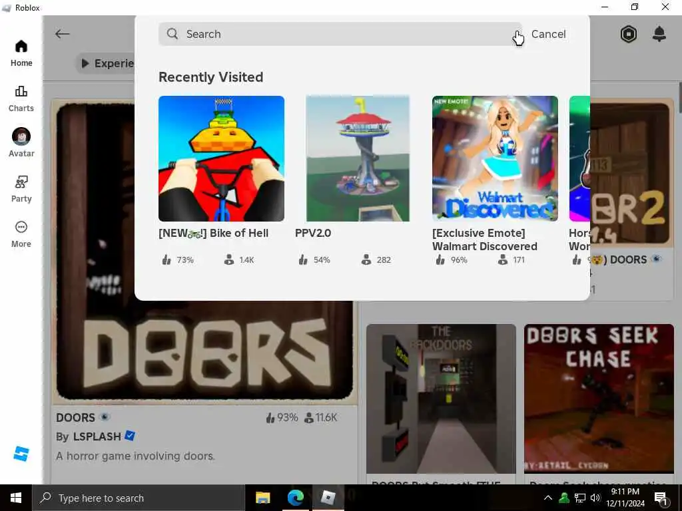Click the 'Recently Visited' heading
The width and height of the screenshot is (682, 511).
210,77
